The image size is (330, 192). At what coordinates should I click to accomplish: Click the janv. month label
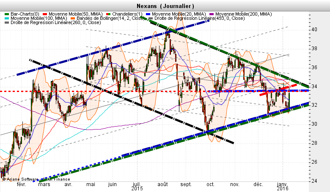pyautogui.click(x=283, y=184)
